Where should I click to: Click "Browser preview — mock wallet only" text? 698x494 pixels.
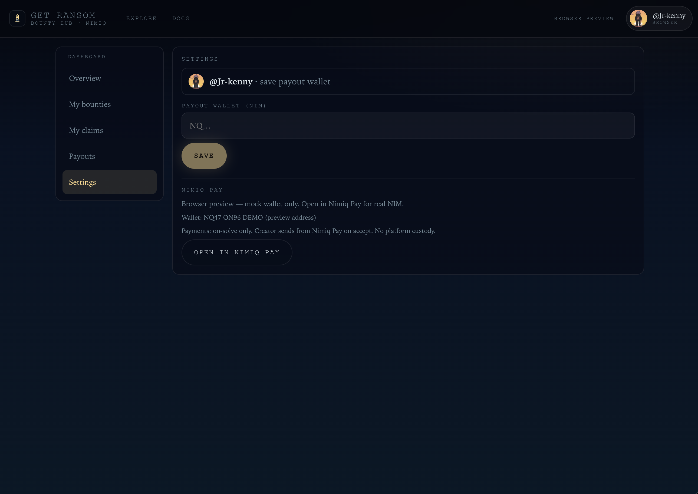click(292, 204)
